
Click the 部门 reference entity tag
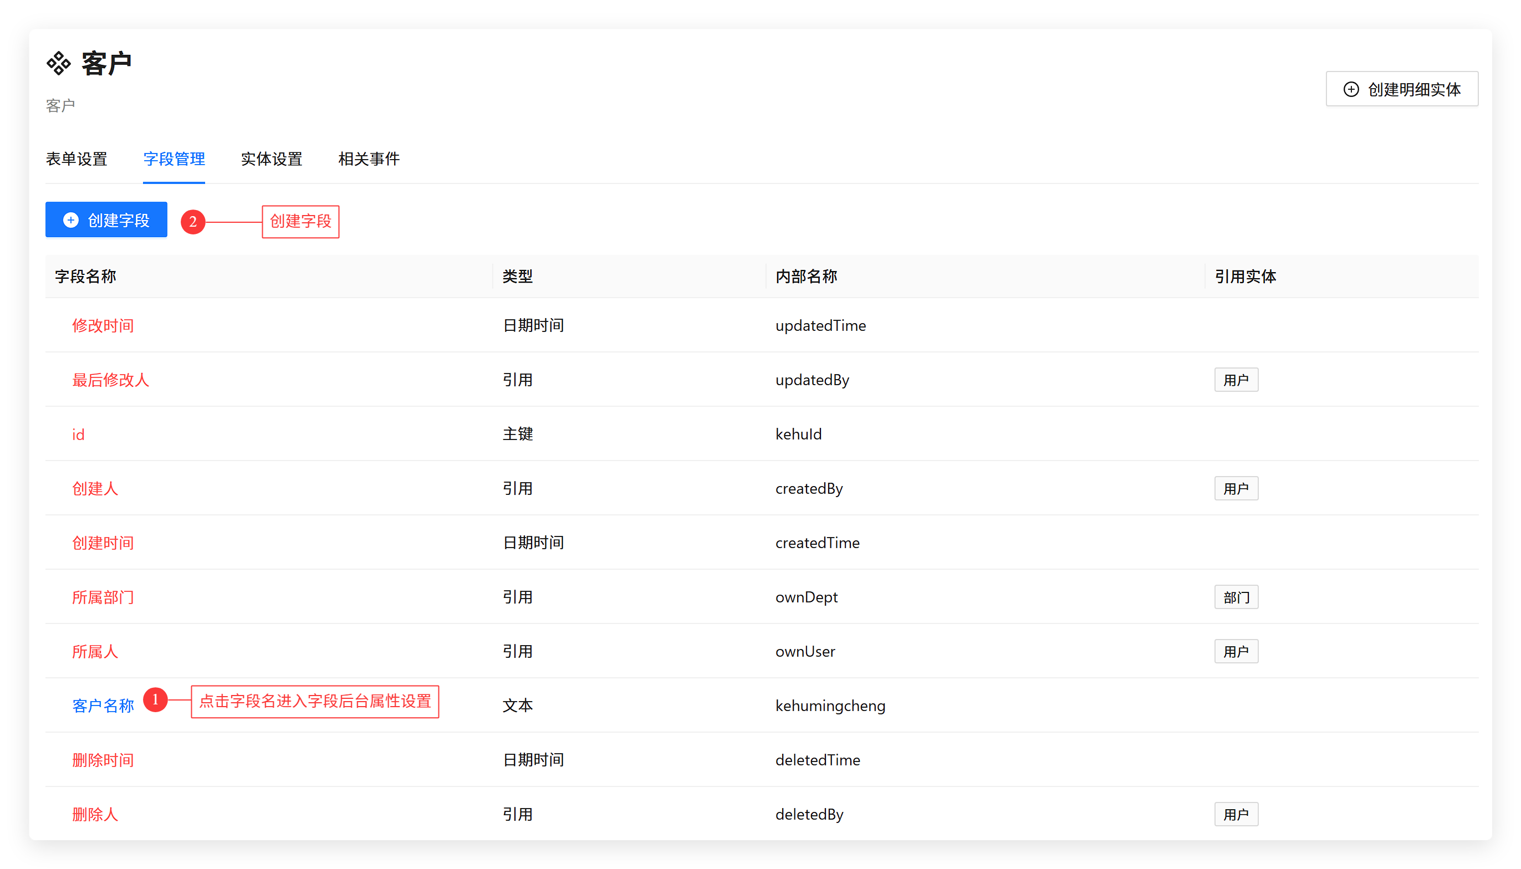1236,597
